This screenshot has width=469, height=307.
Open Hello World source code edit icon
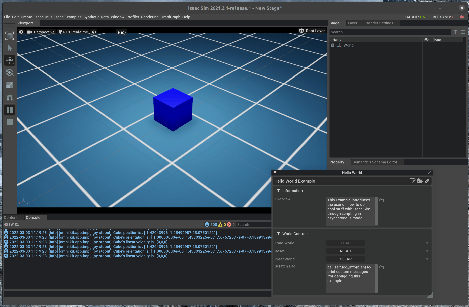(x=413, y=181)
